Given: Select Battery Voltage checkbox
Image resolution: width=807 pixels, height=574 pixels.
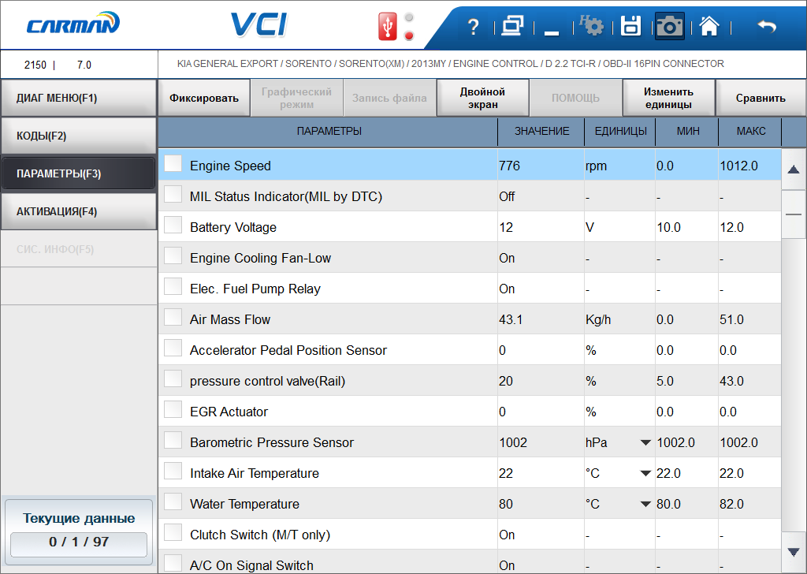Looking at the screenshot, I should click(x=173, y=225).
